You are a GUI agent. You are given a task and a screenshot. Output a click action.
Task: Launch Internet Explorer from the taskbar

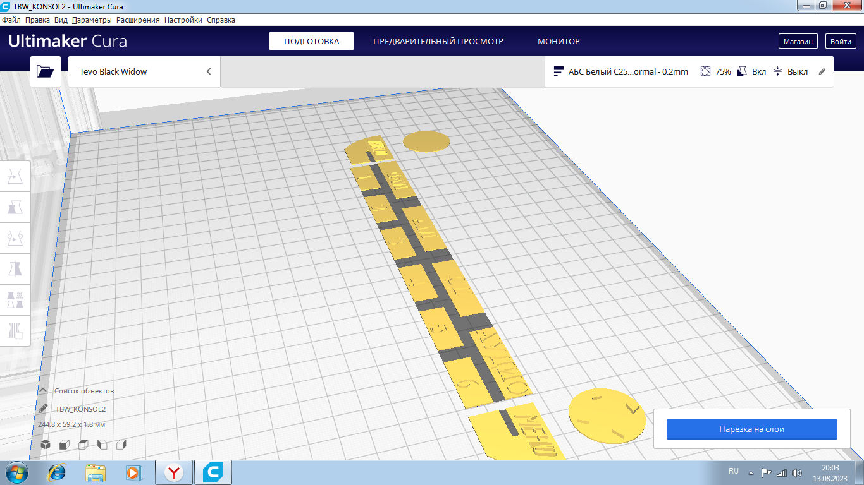pos(58,472)
